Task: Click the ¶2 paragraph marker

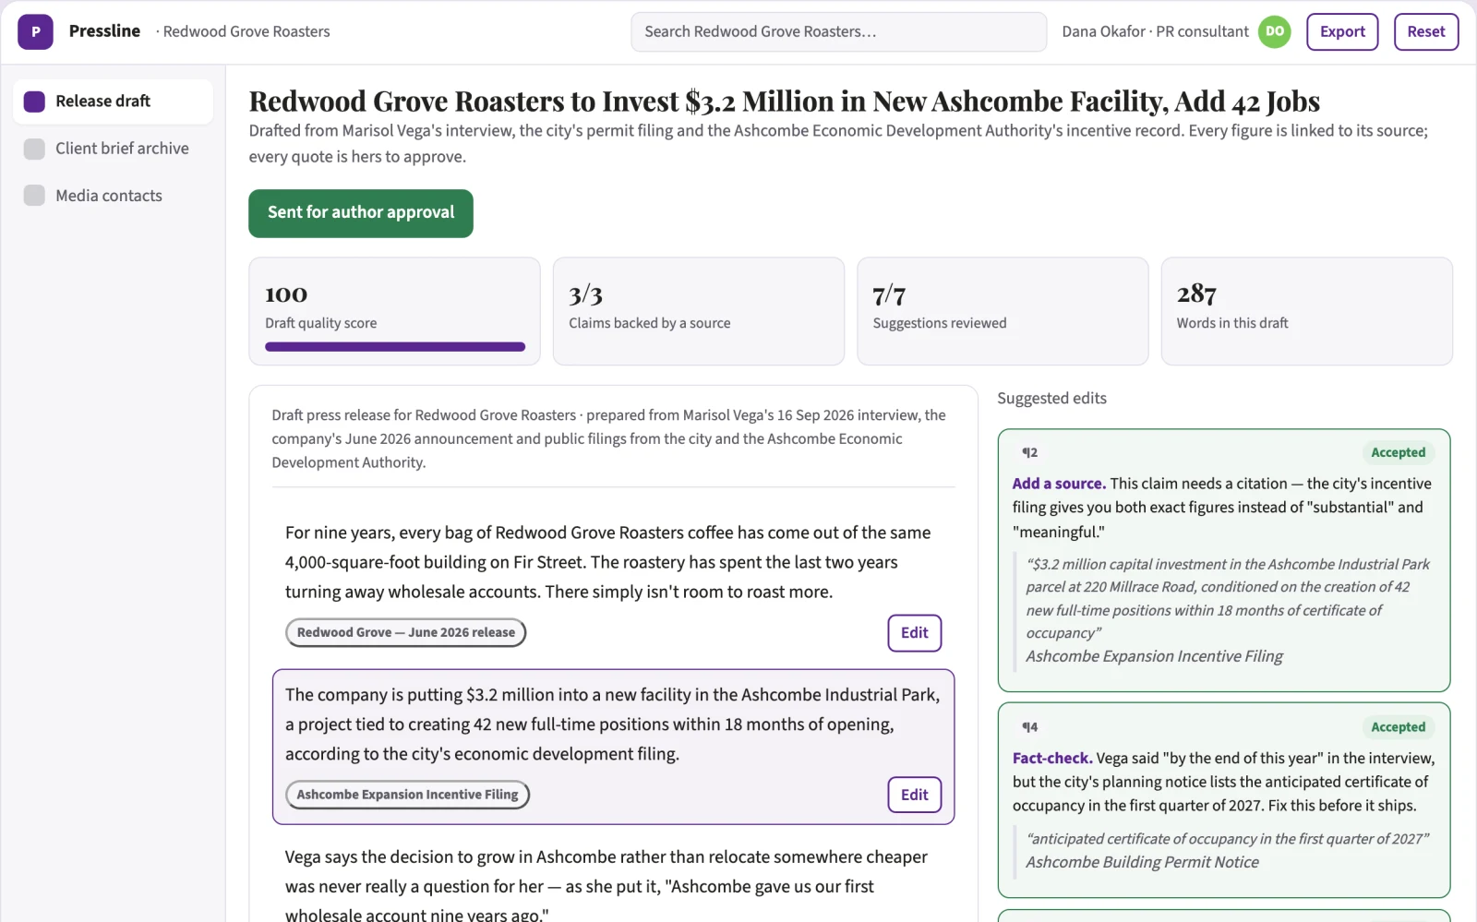Action: coord(1029,452)
